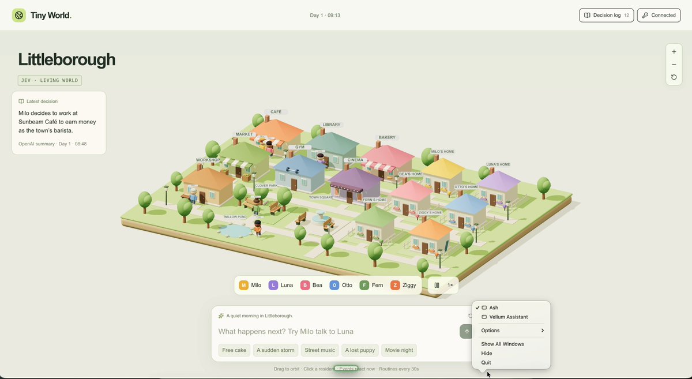The height and width of the screenshot is (379, 692).
Task: Focus the What happens next input
Action: pyautogui.click(x=337, y=332)
